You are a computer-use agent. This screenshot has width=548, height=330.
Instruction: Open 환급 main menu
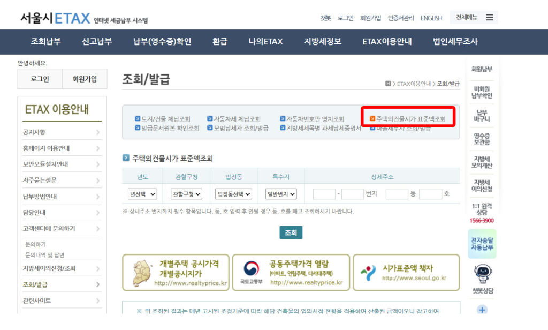tap(220, 41)
